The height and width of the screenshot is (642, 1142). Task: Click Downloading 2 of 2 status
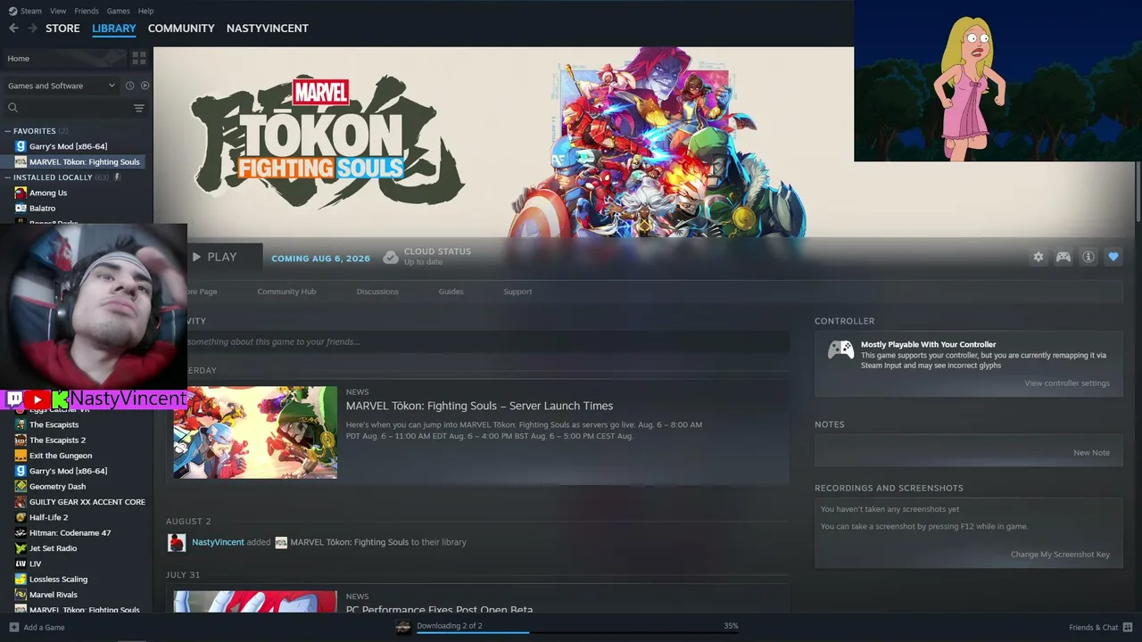(x=450, y=626)
